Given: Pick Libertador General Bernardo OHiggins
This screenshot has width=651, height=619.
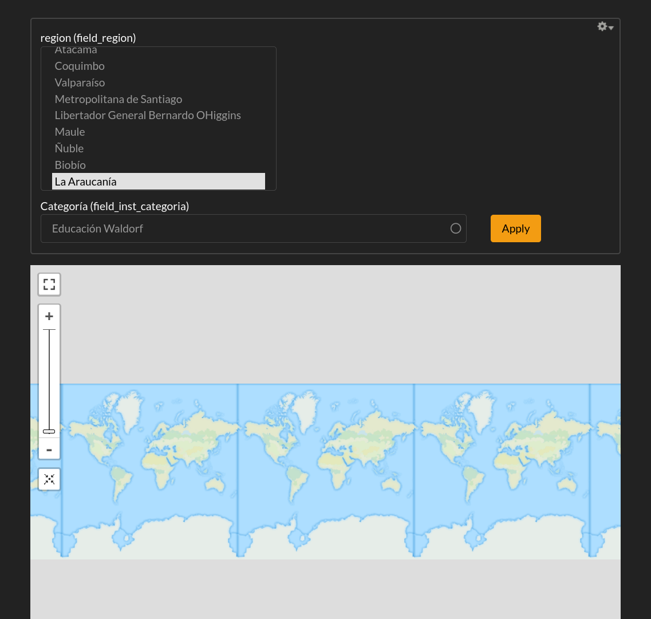Looking at the screenshot, I should [x=148, y=115].
